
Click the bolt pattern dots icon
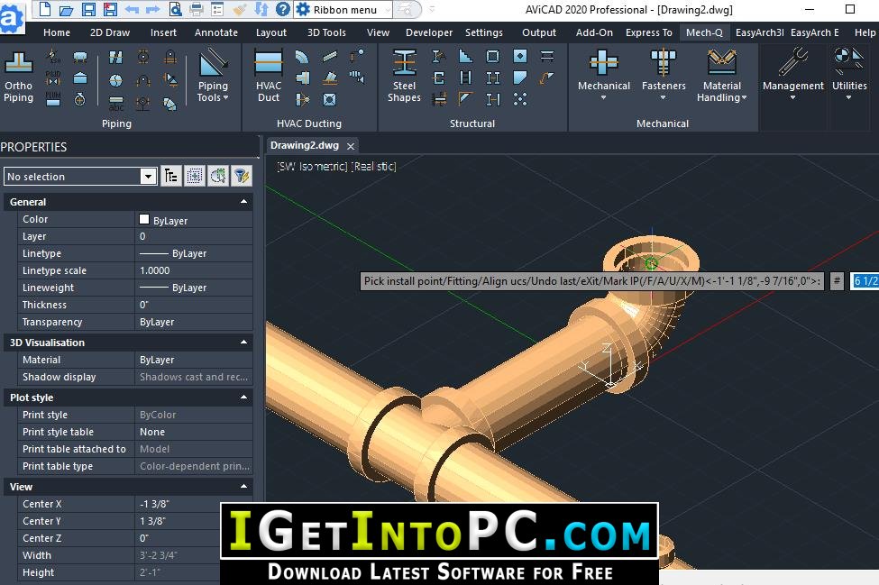(x=520, y=100)
